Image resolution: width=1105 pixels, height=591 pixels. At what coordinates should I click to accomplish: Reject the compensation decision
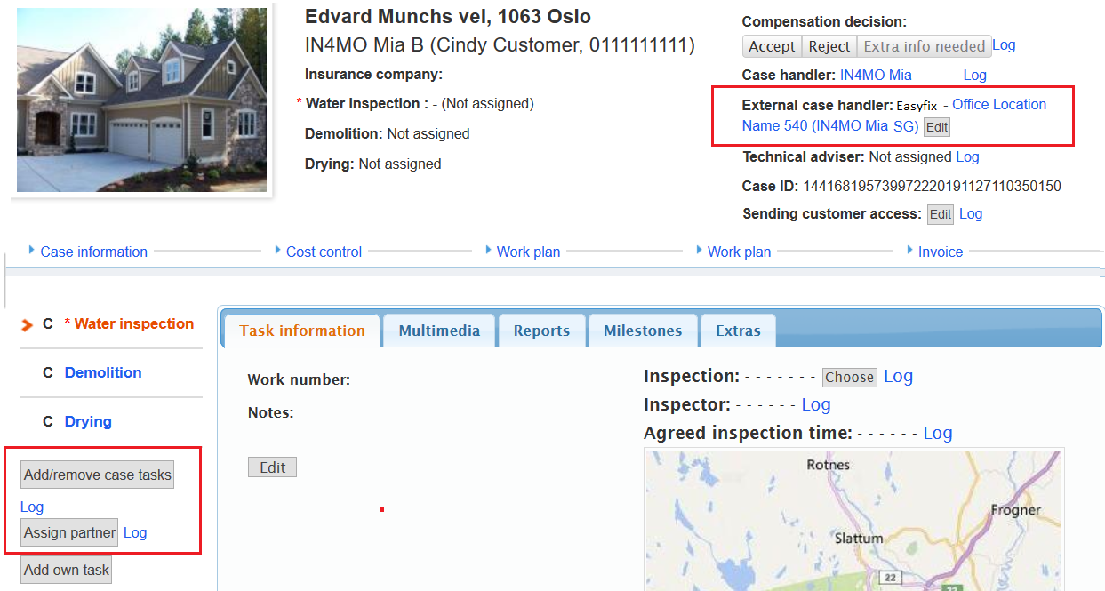(x=829, y=46)
